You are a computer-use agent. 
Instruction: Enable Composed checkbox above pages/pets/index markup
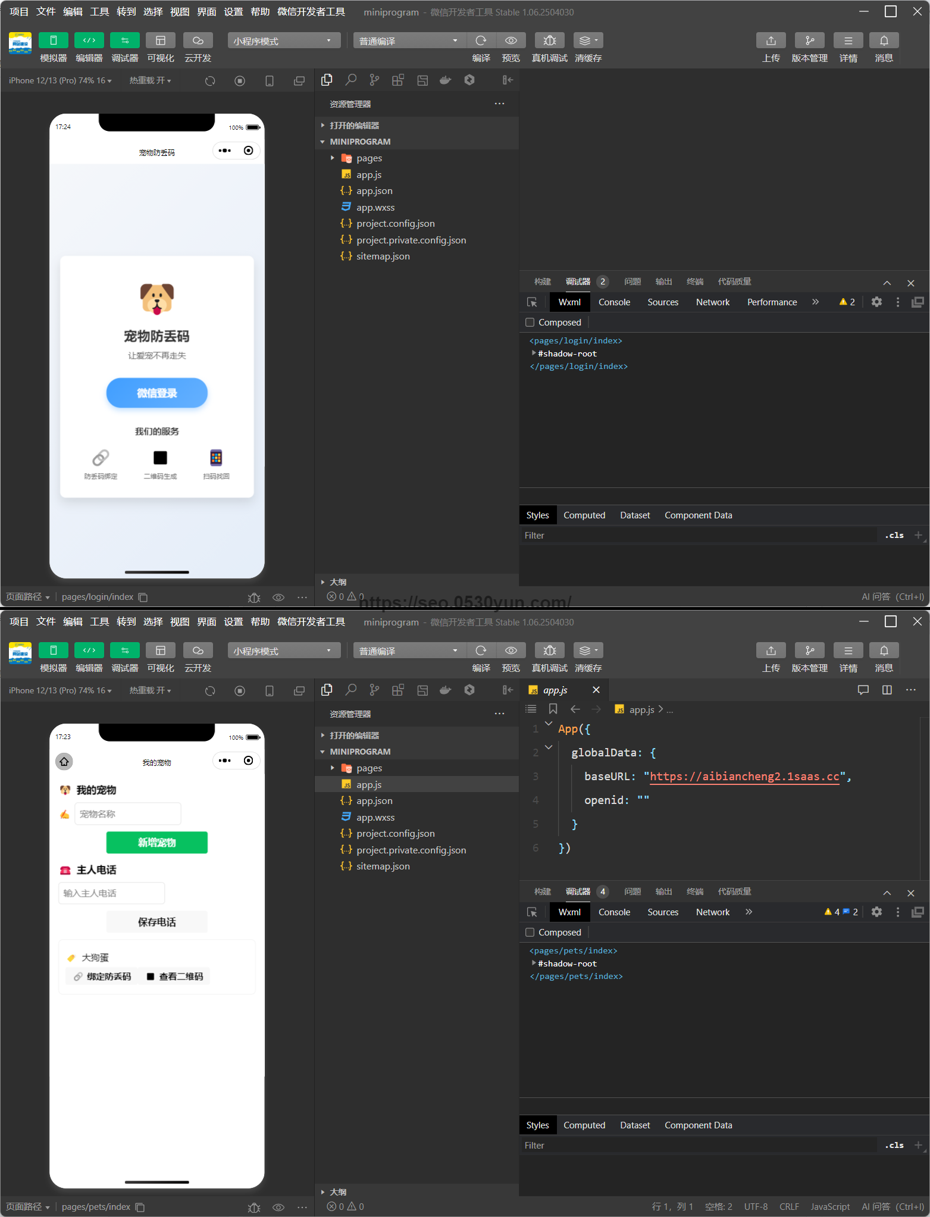(530, 933)
